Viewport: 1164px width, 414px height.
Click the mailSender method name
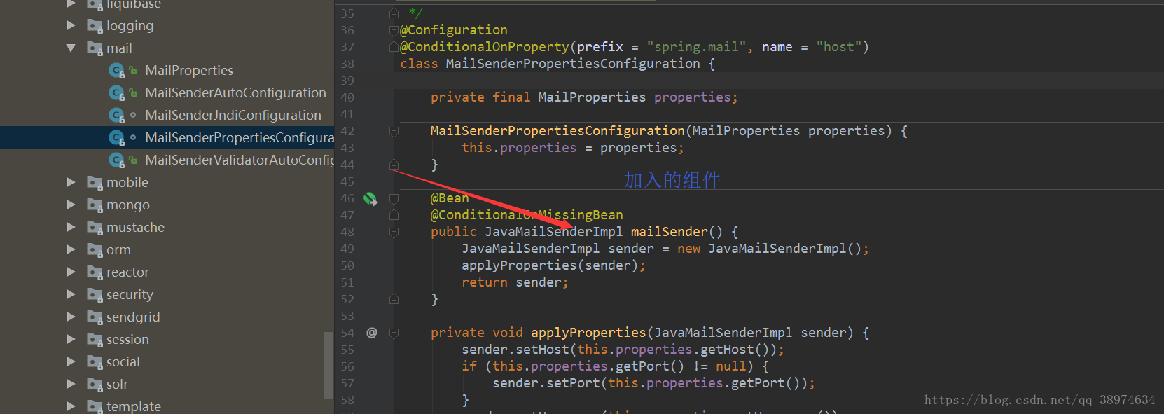coord(670,232)
